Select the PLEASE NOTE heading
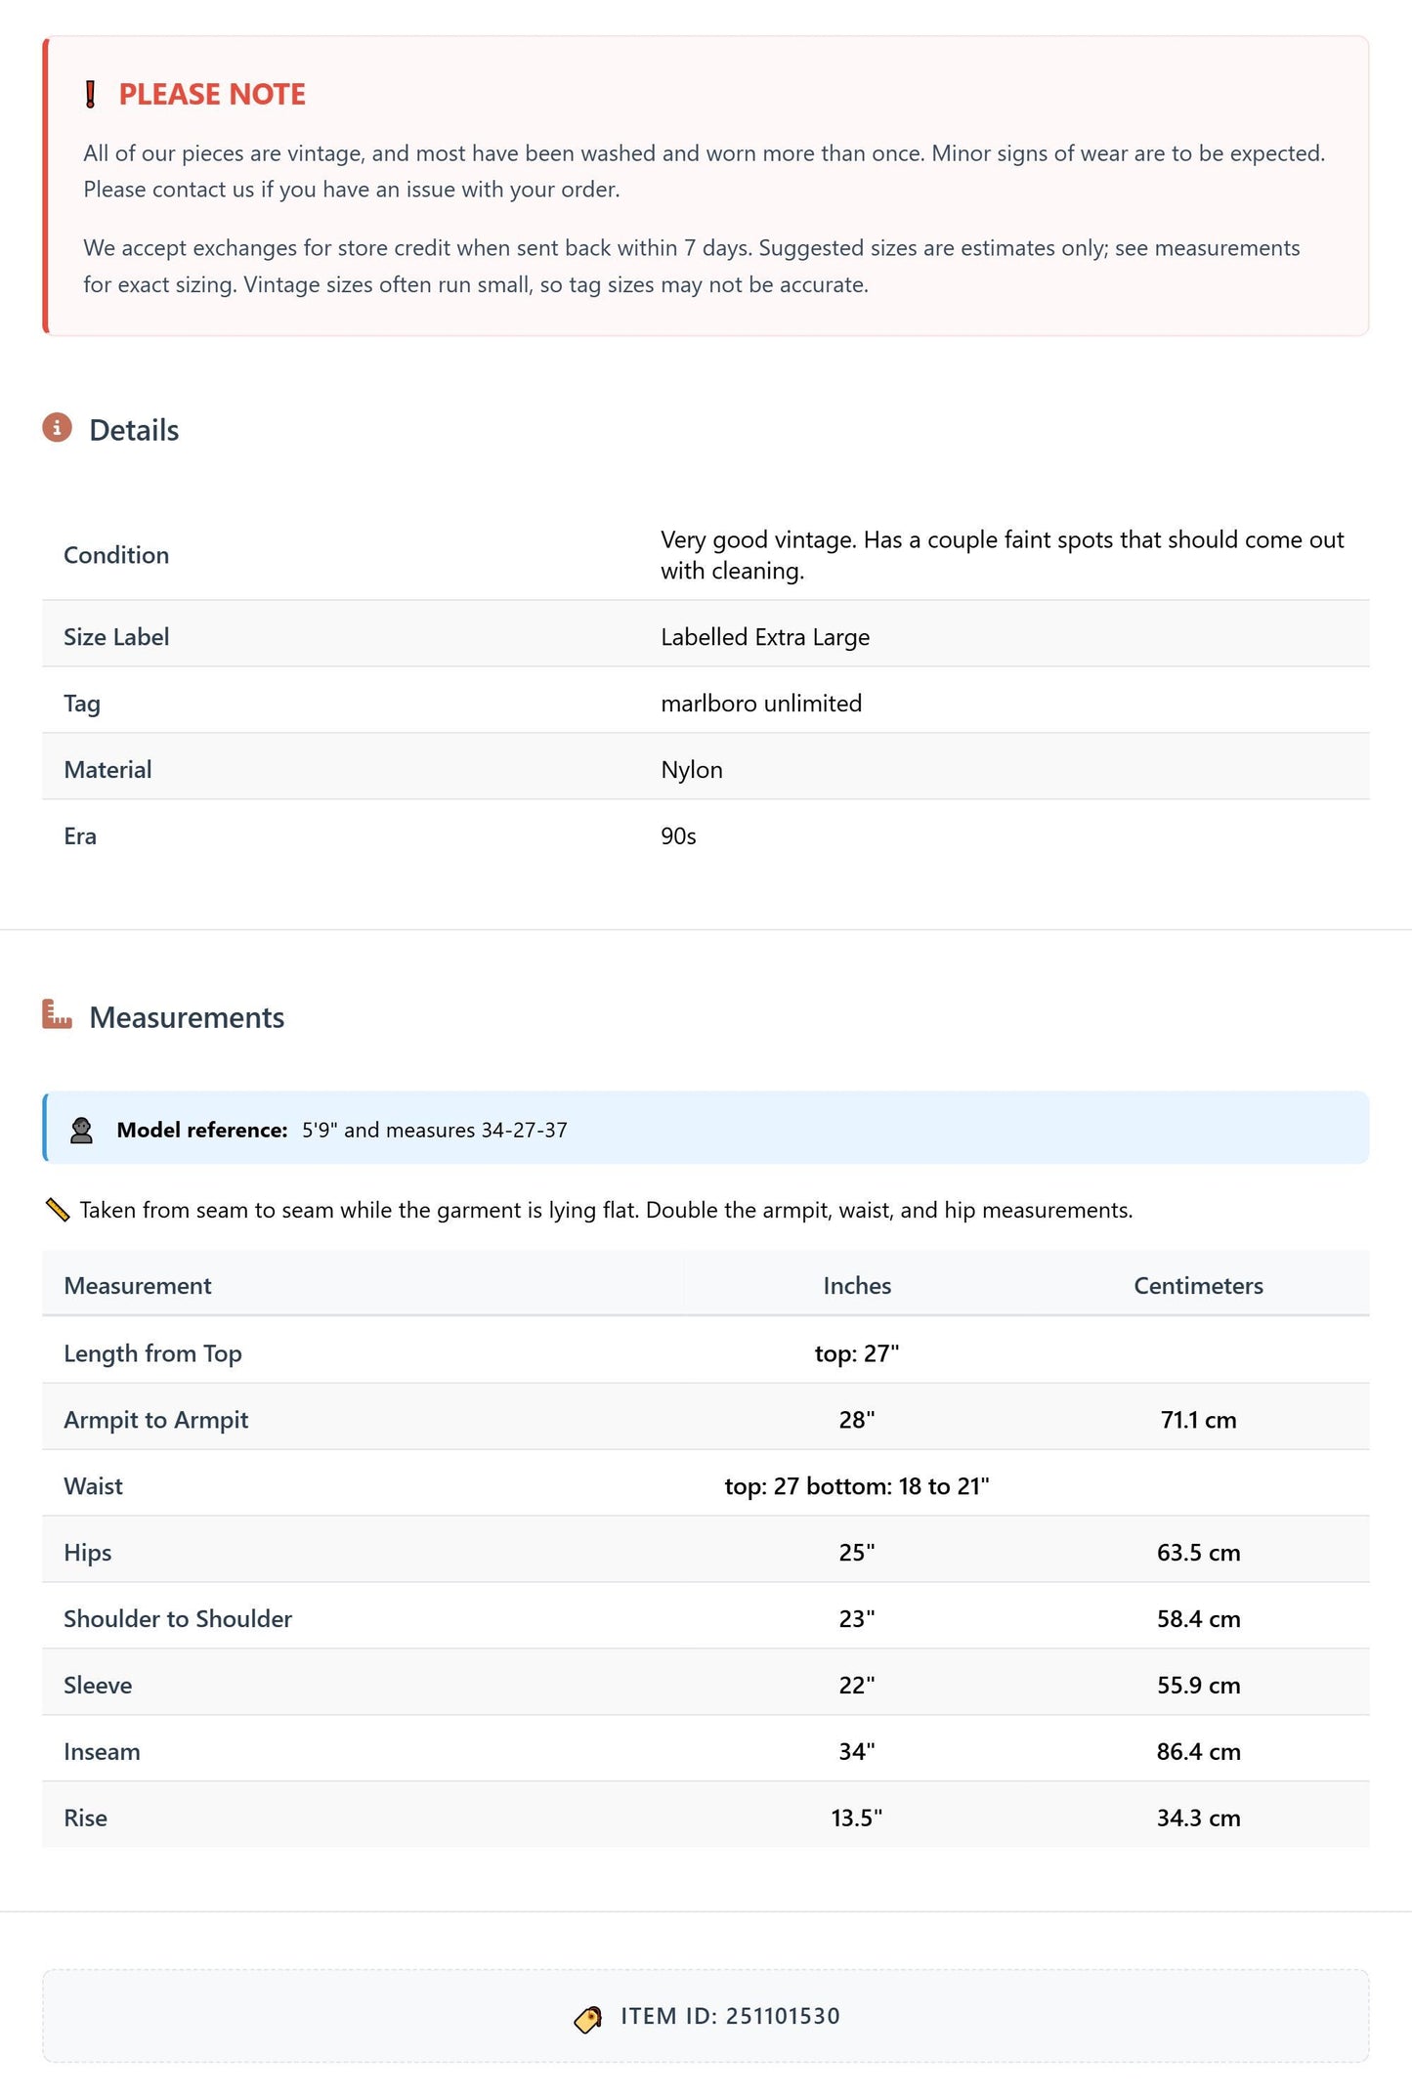This screenshot has width=1412, height=2098. (x=212, y=95)
